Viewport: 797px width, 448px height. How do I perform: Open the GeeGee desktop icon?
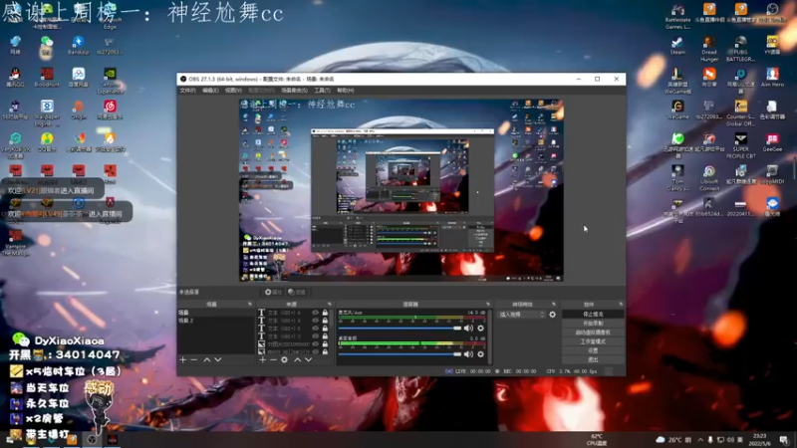(x=772, y=142)
